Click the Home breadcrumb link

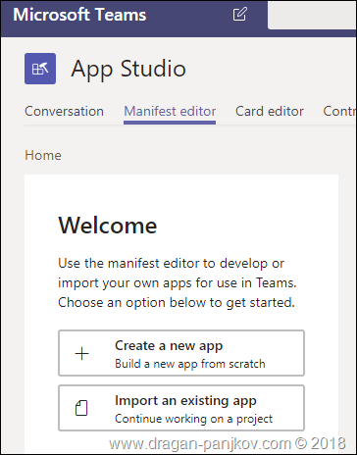[43, 155]
